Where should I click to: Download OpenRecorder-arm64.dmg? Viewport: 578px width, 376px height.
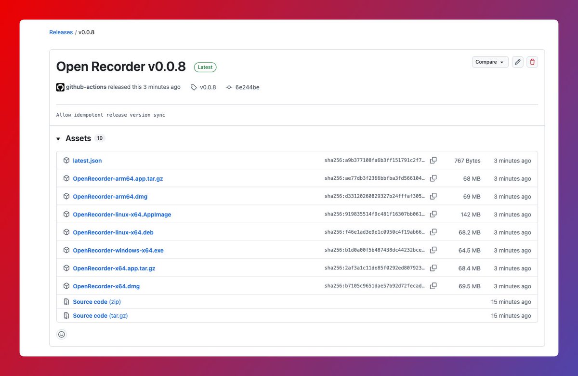(110, 196)
